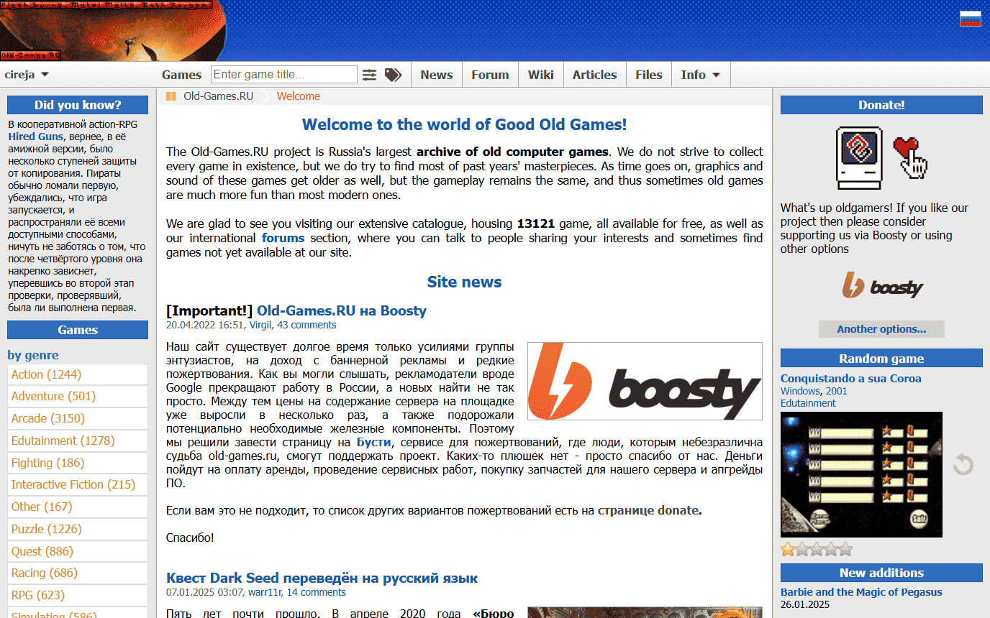Open advanced search filter sliders icon
Screen dimensions: 990x618
pyautogui.click(x=369, y=75)
